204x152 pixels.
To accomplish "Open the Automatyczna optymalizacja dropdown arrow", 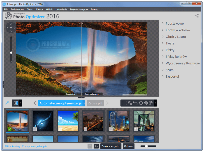I will (x=84, y=103).
